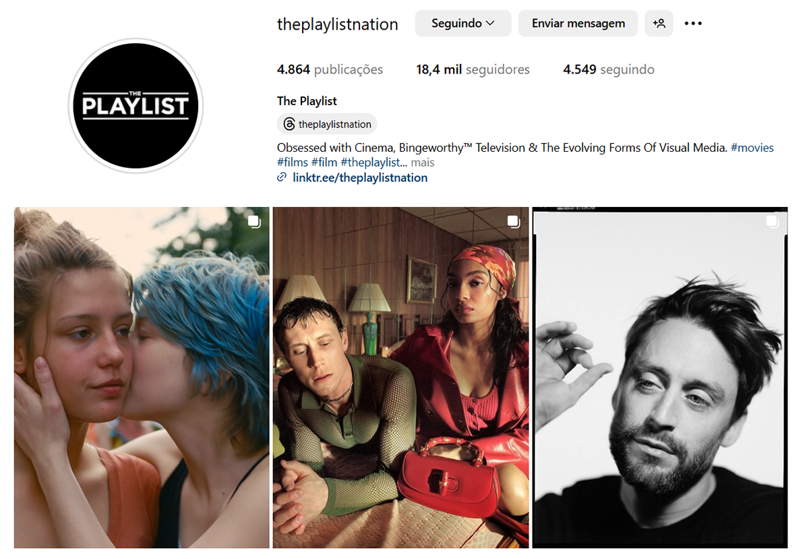Click the #theplaylist hashtag
This screenshot has height=559, width=809.
click(x=370, y=163)
